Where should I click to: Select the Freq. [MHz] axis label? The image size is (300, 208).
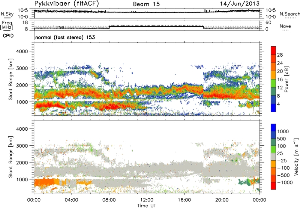(x=7, y=25)
